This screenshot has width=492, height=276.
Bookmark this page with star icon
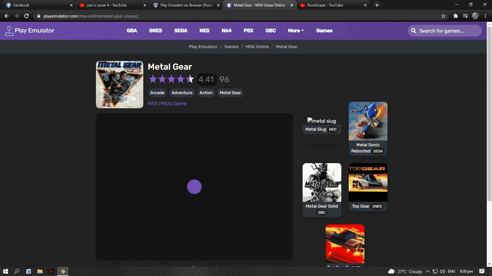(443, 16)
